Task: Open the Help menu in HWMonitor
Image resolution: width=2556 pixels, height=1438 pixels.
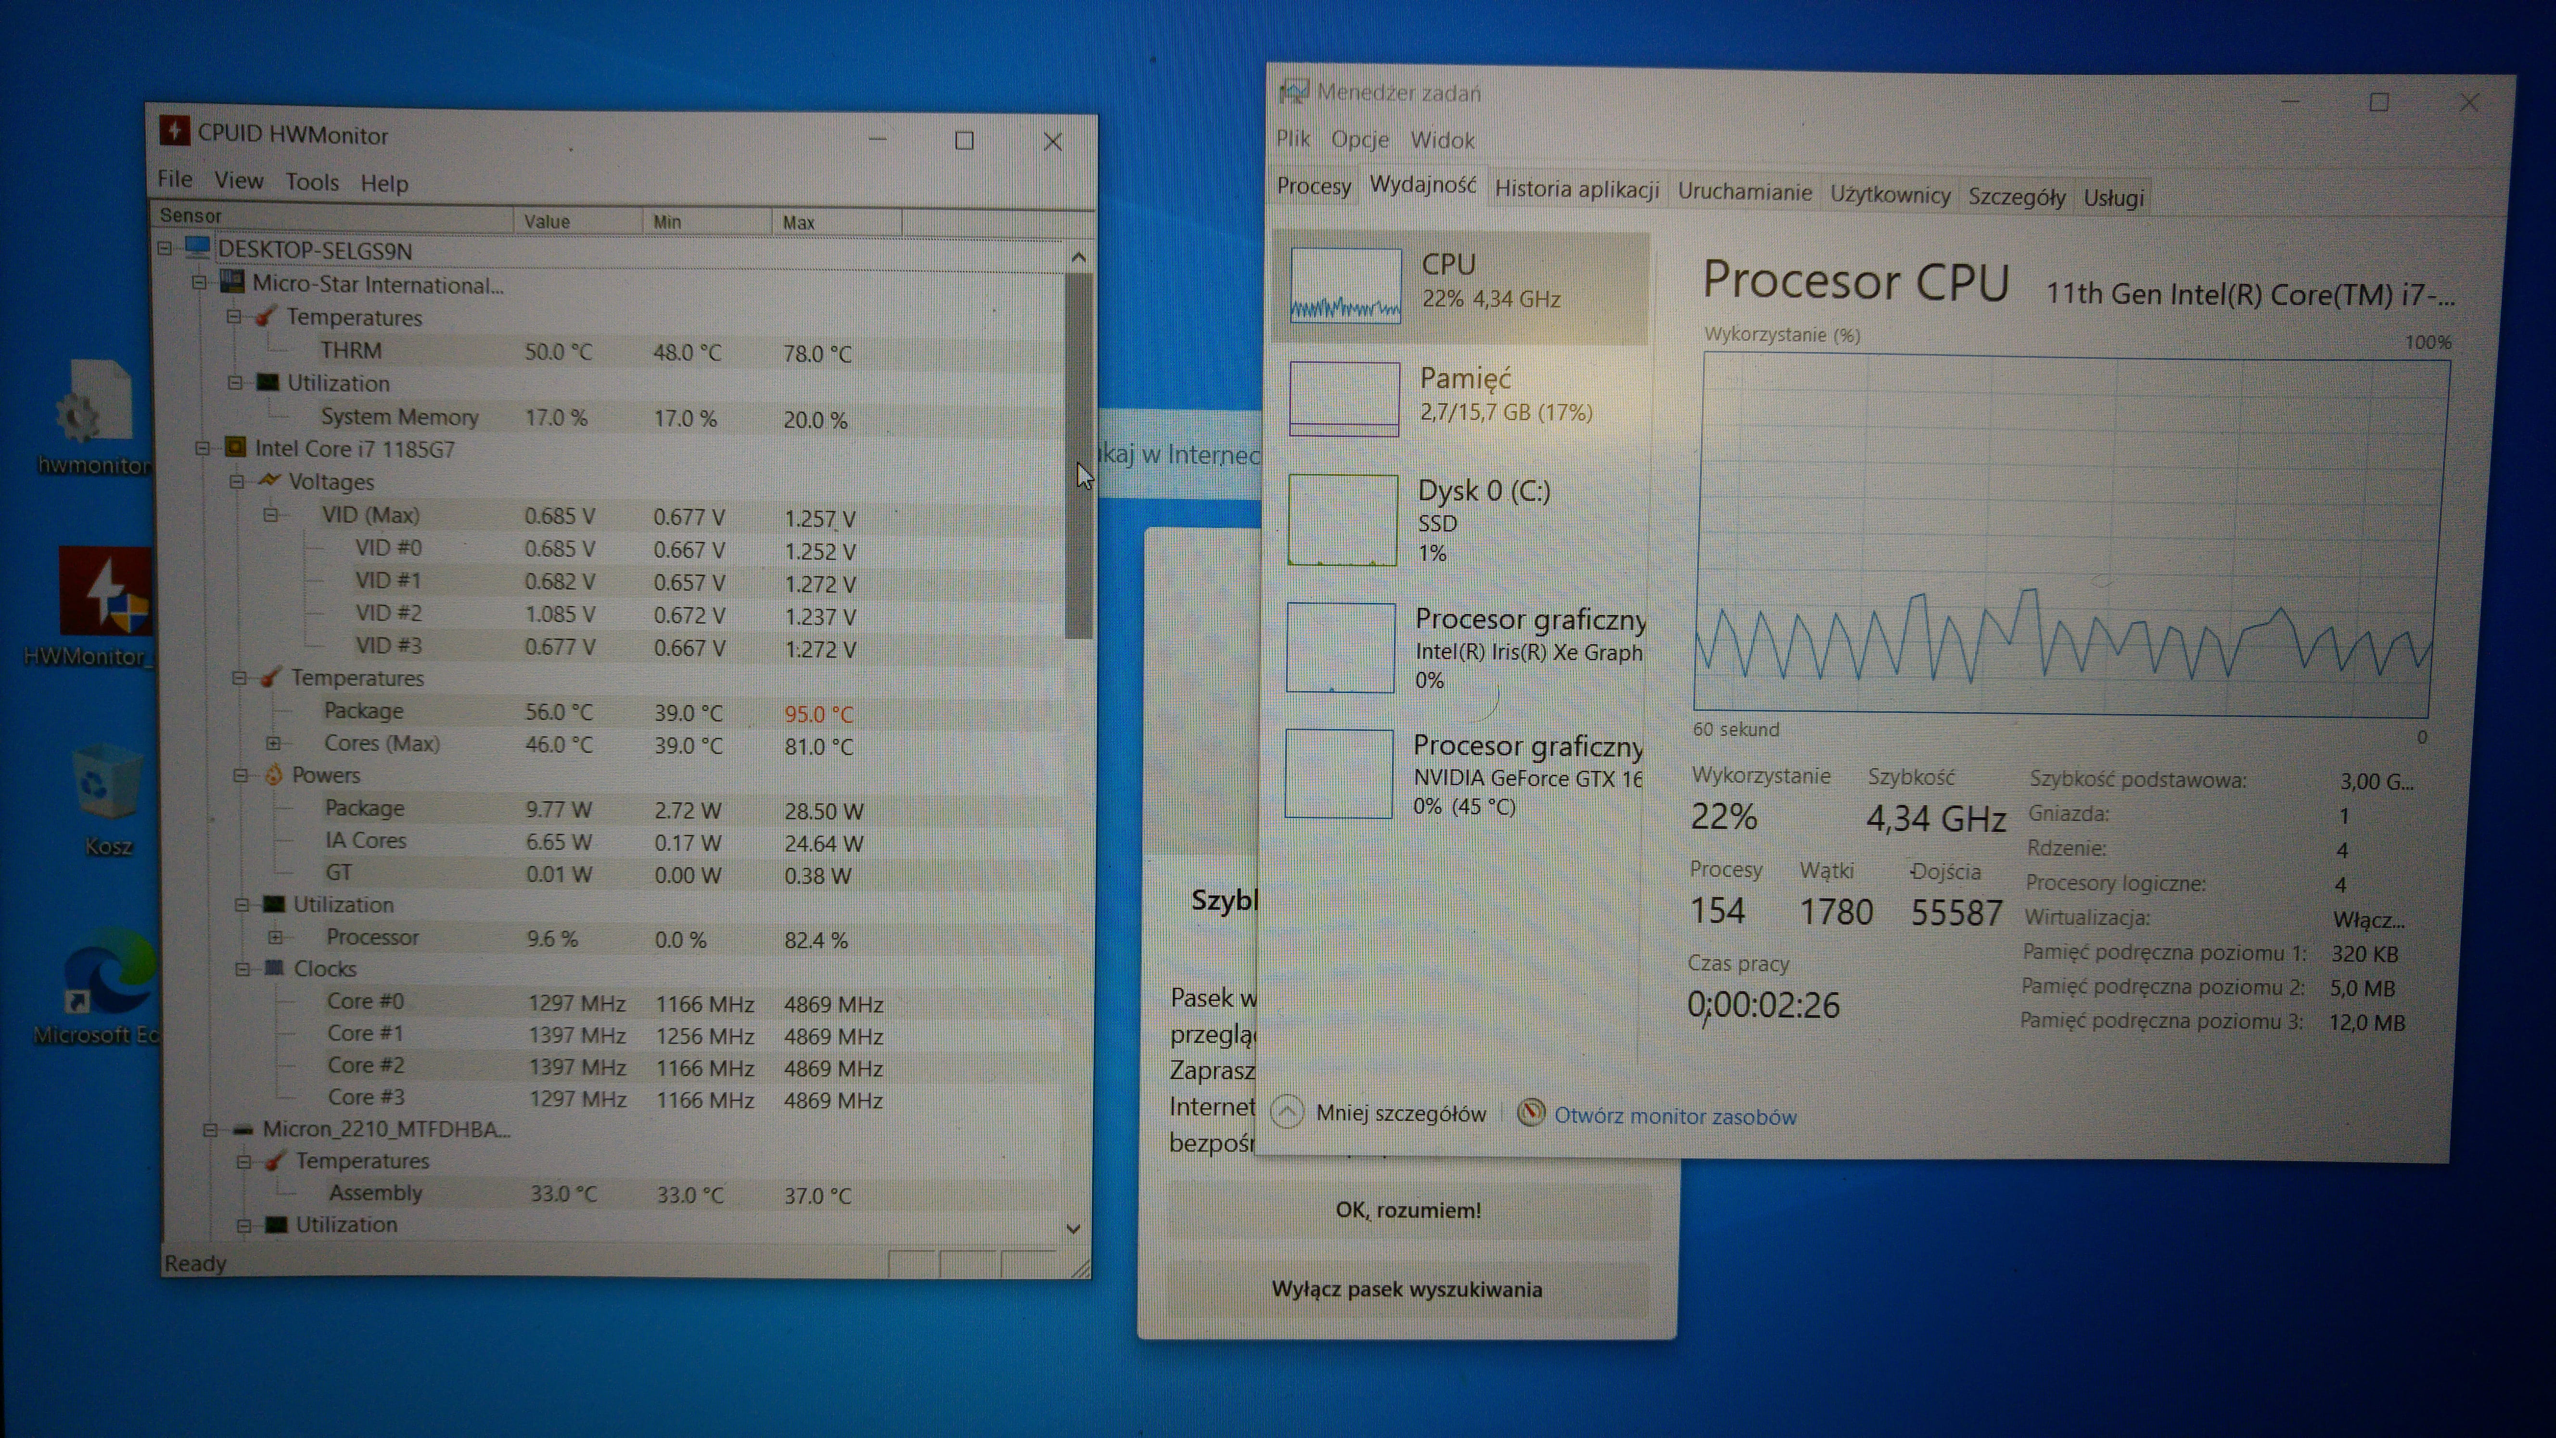Action: [x=384, y=183]
